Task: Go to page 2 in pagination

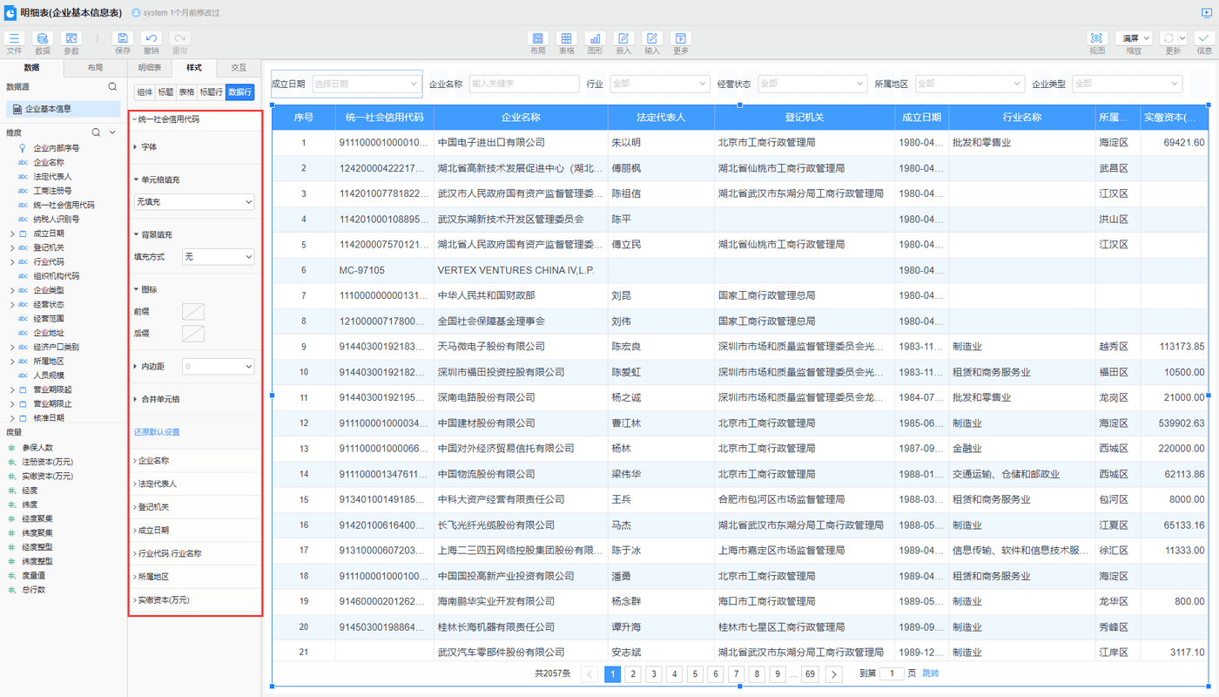Action: coord(633,673)
